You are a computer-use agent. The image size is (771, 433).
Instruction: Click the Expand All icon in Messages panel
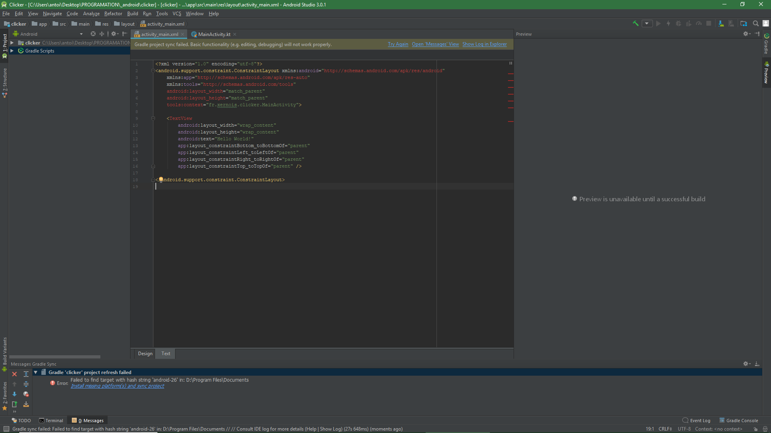tap(26, 374)
